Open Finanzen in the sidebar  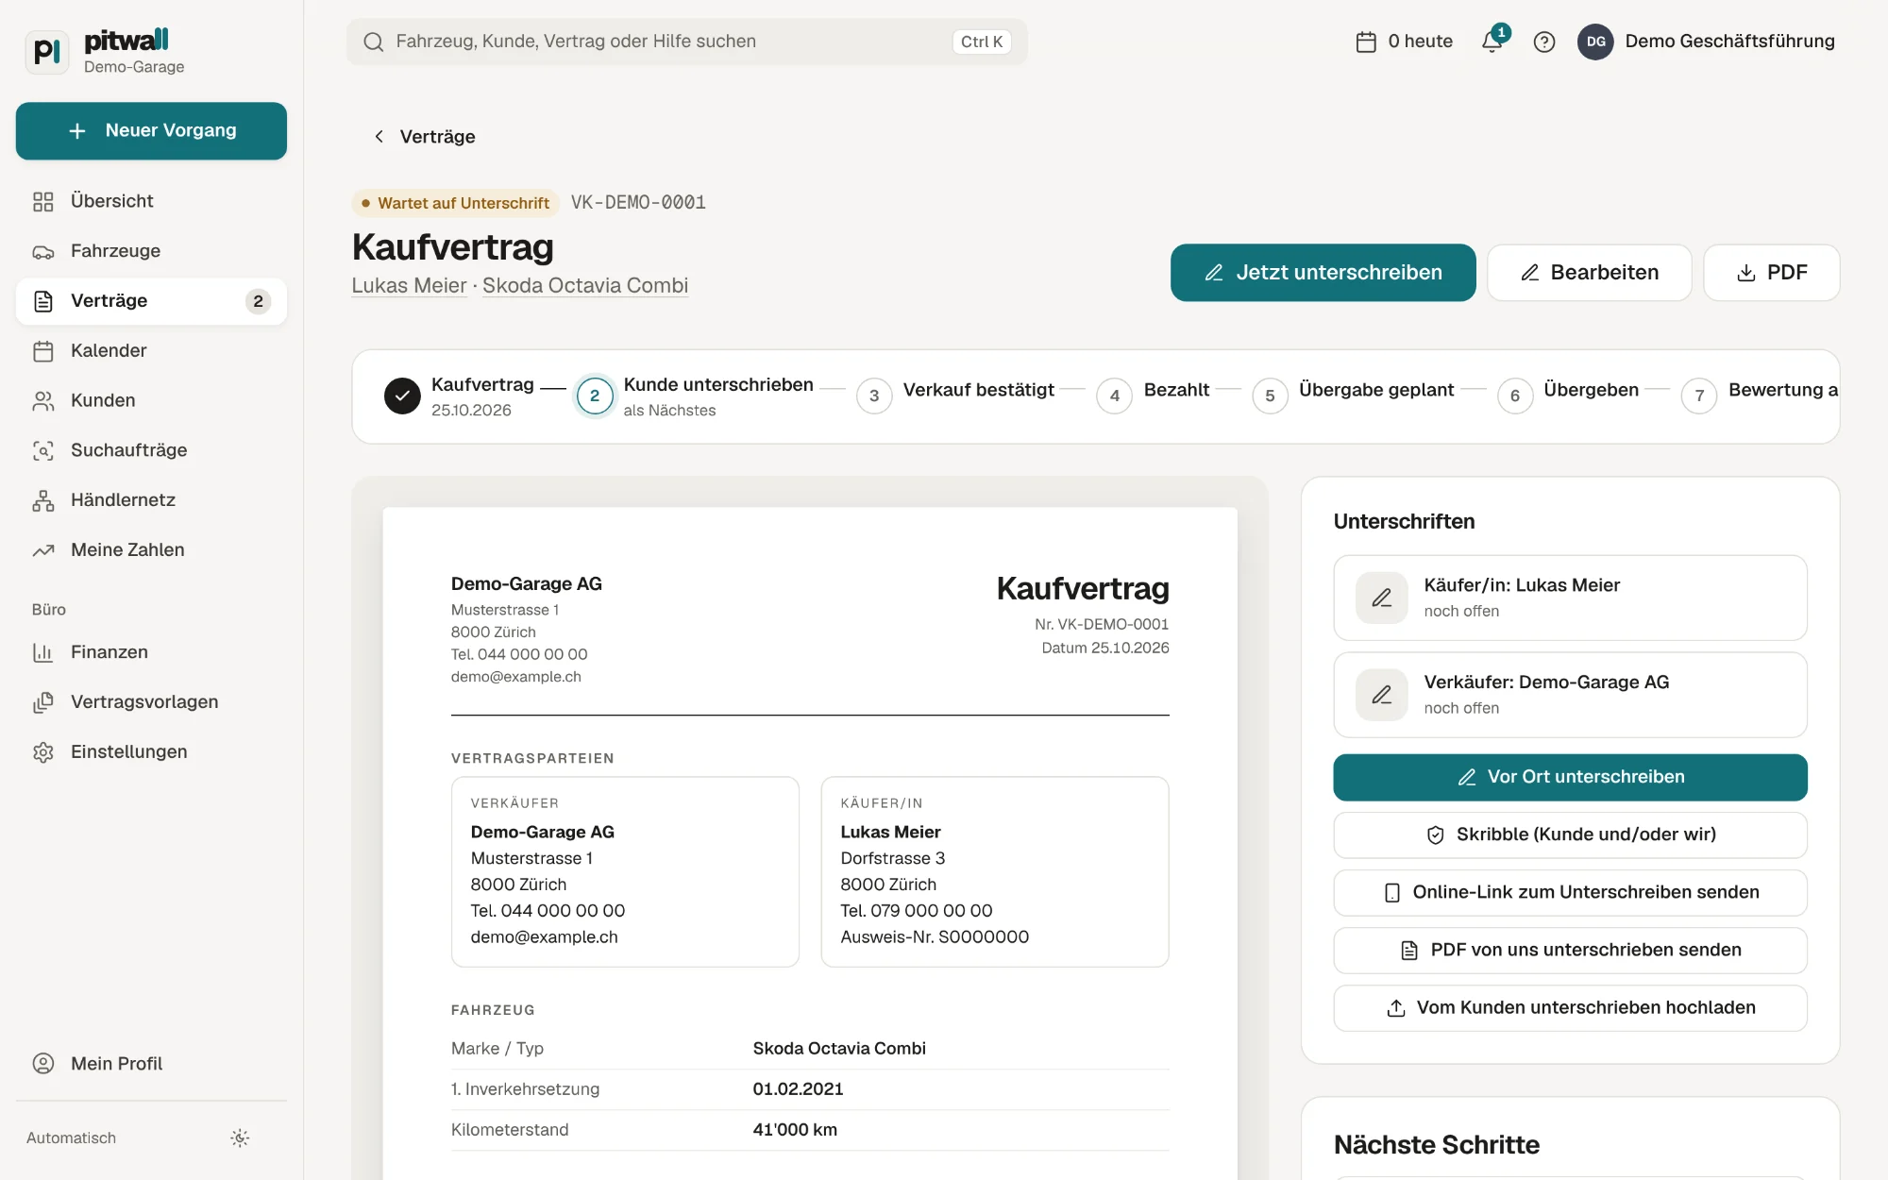coord(151,652)
